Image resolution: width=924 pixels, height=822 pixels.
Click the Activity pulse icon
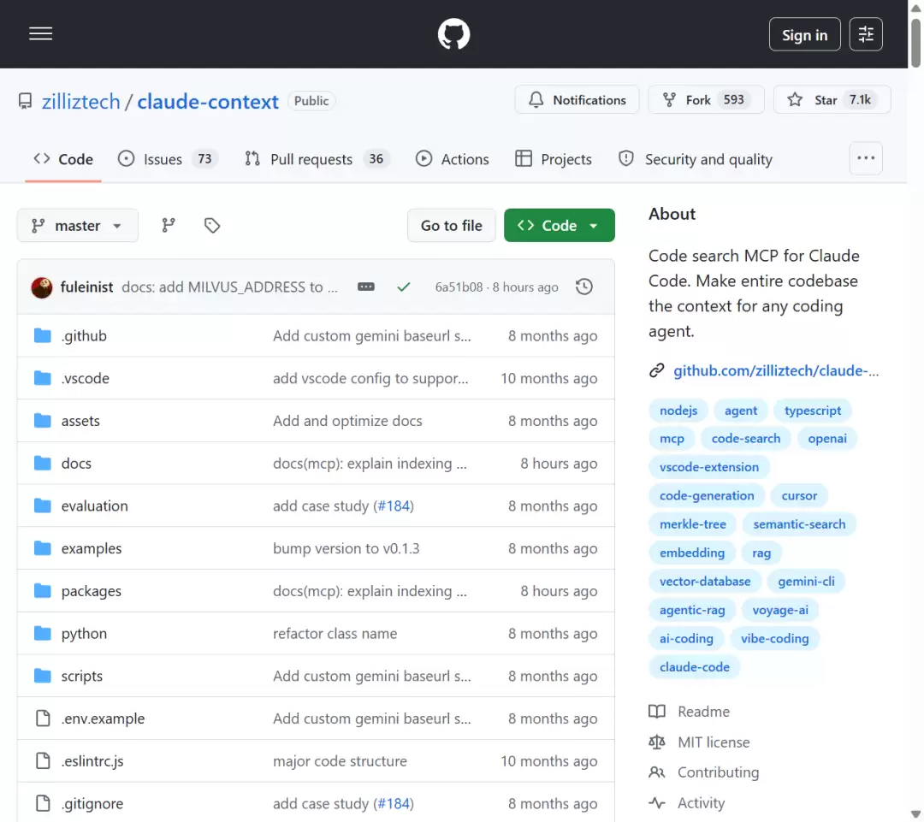click(x=657, y=802)
